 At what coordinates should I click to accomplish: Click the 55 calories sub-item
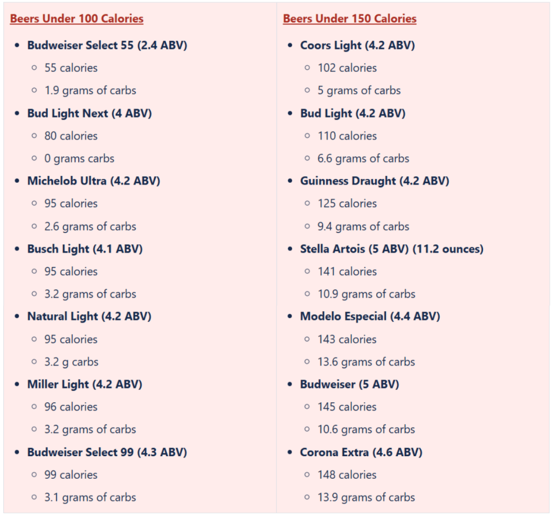click(x=71, y=68)
